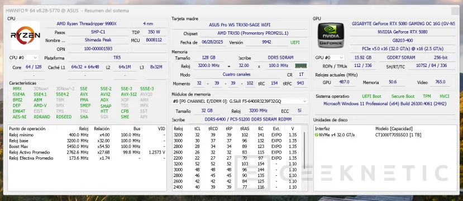Expand the memory module selector showing G.Skill F5-6400R3239F32GQ
The image size is (463, 201).
coord(240,101)
